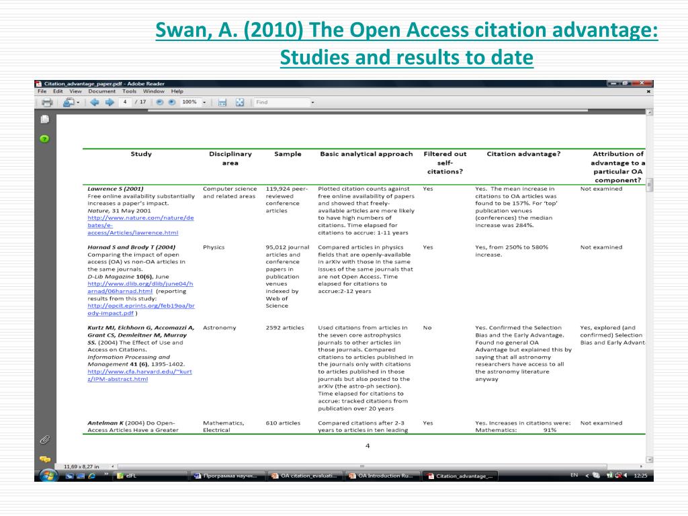Image resolution: width=688 pixels, height=516 pixels.
Task: Click the Internet Explorer quick launch icon
Action: [x=91, y=476]
